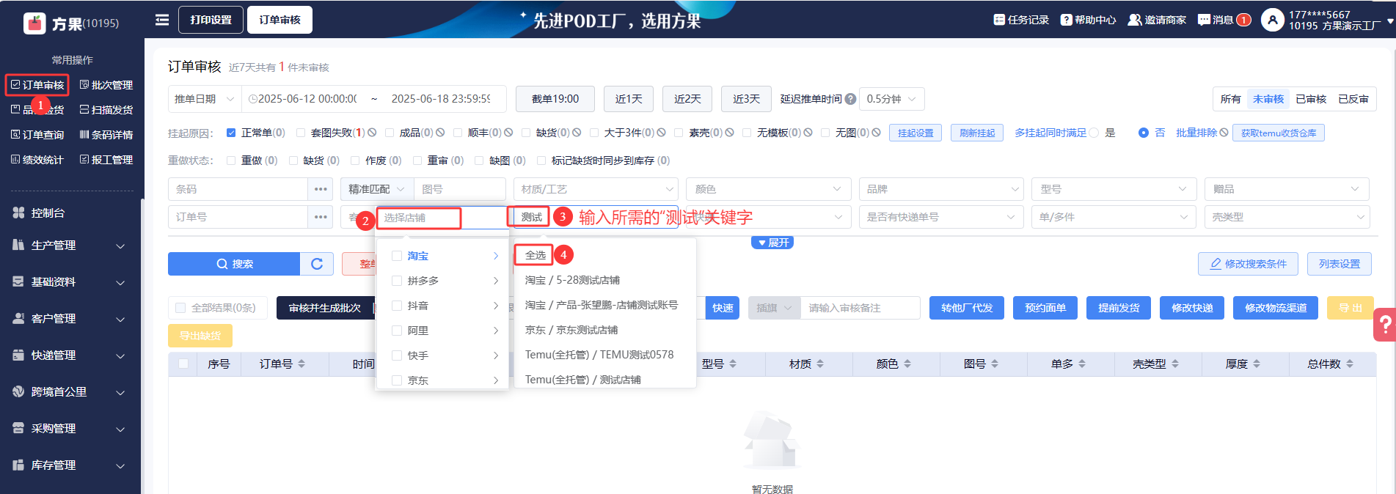Click the ellipsis button beside 条码 field
The image size is (1396, 494).
321,189
